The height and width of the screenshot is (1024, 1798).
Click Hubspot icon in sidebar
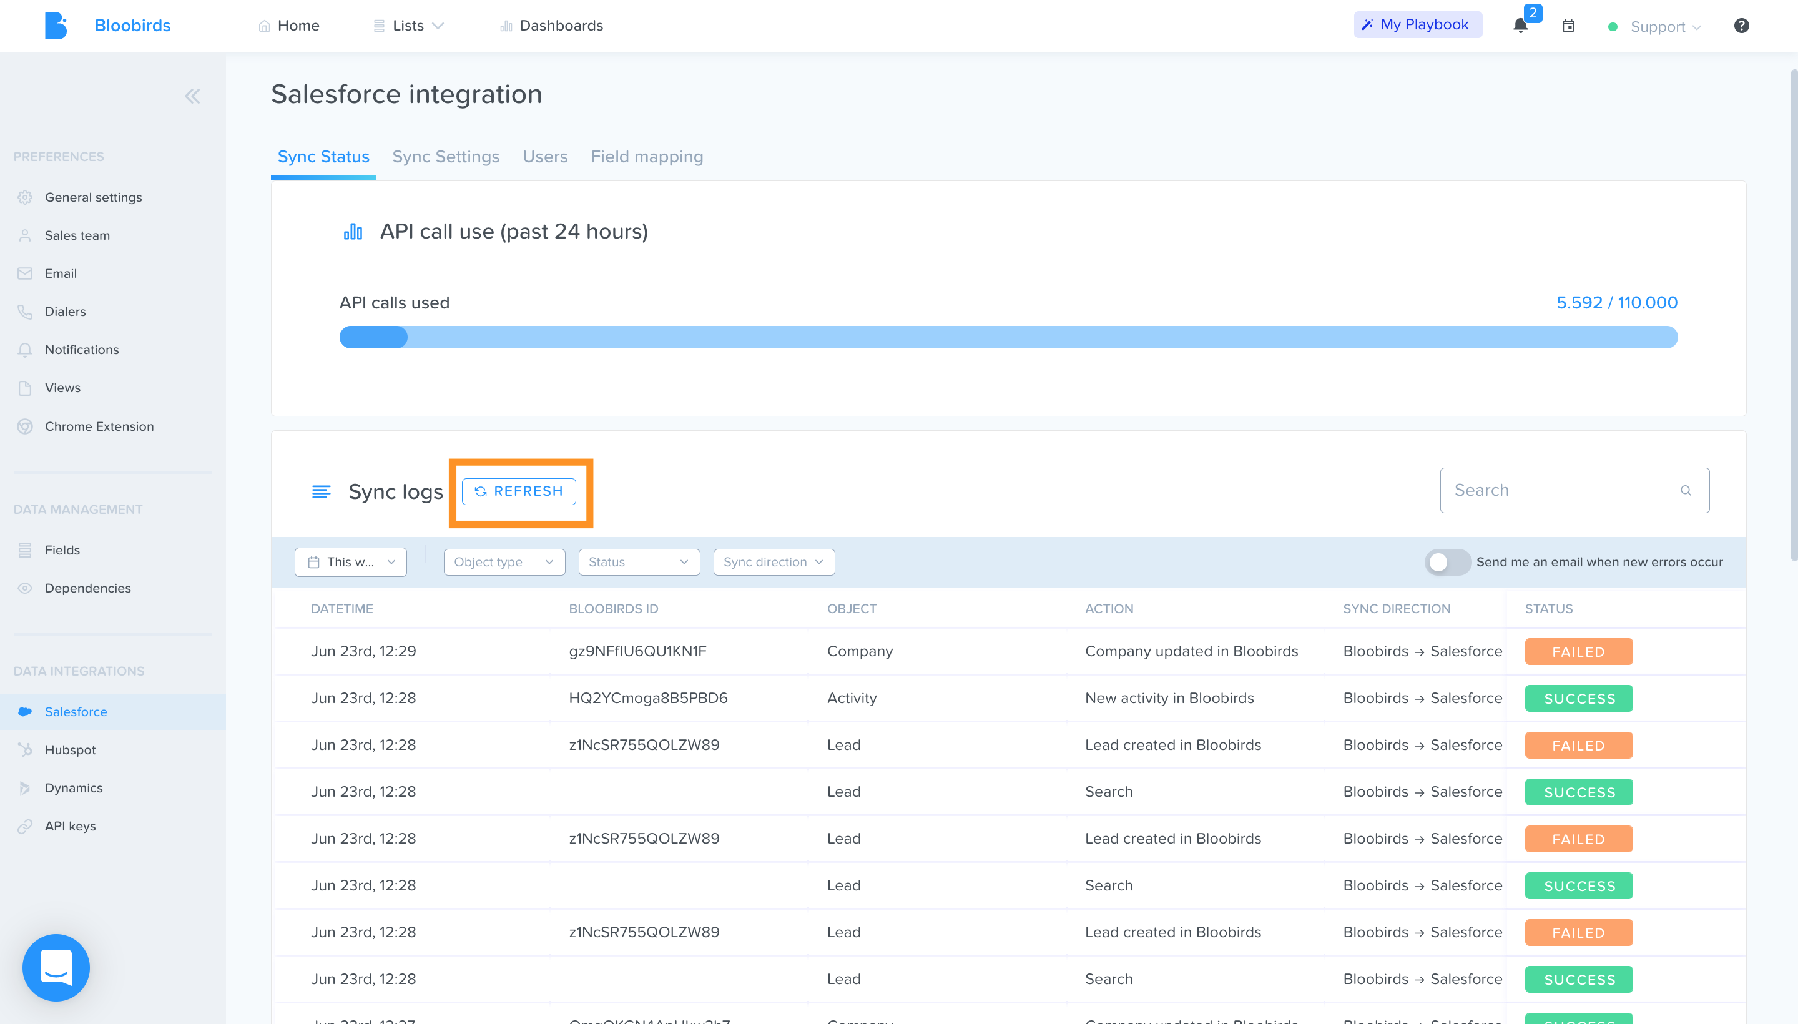tap(26, 750)
